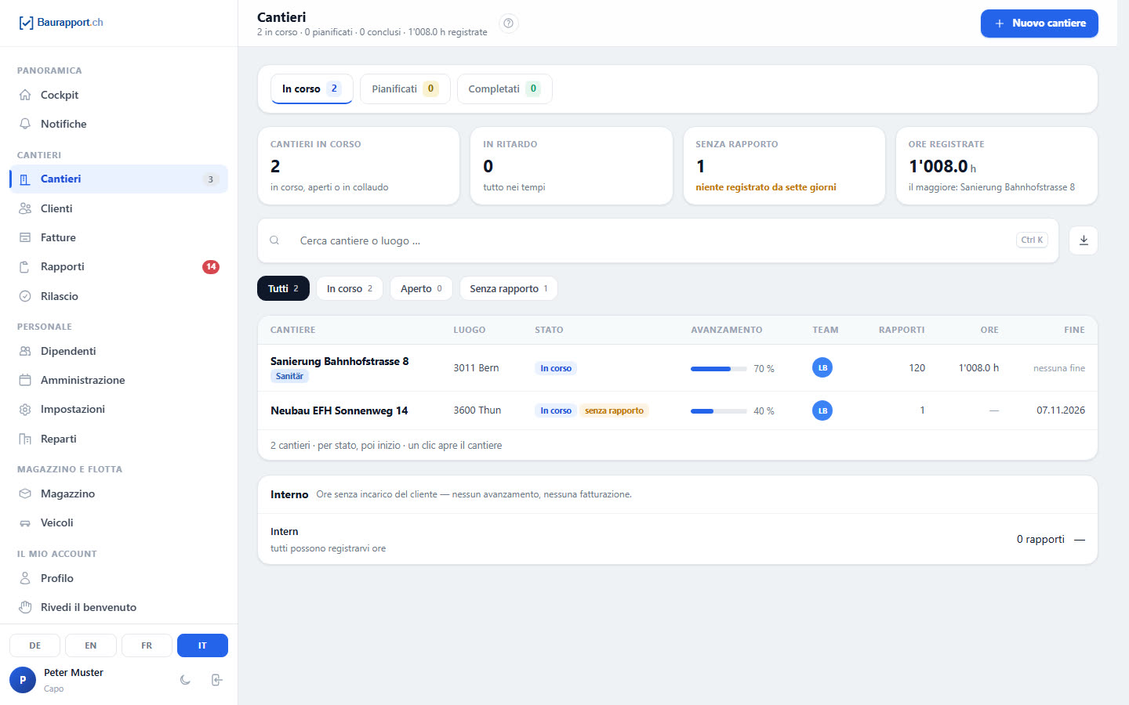Open Notifiche bell entry

coord(118,124)
